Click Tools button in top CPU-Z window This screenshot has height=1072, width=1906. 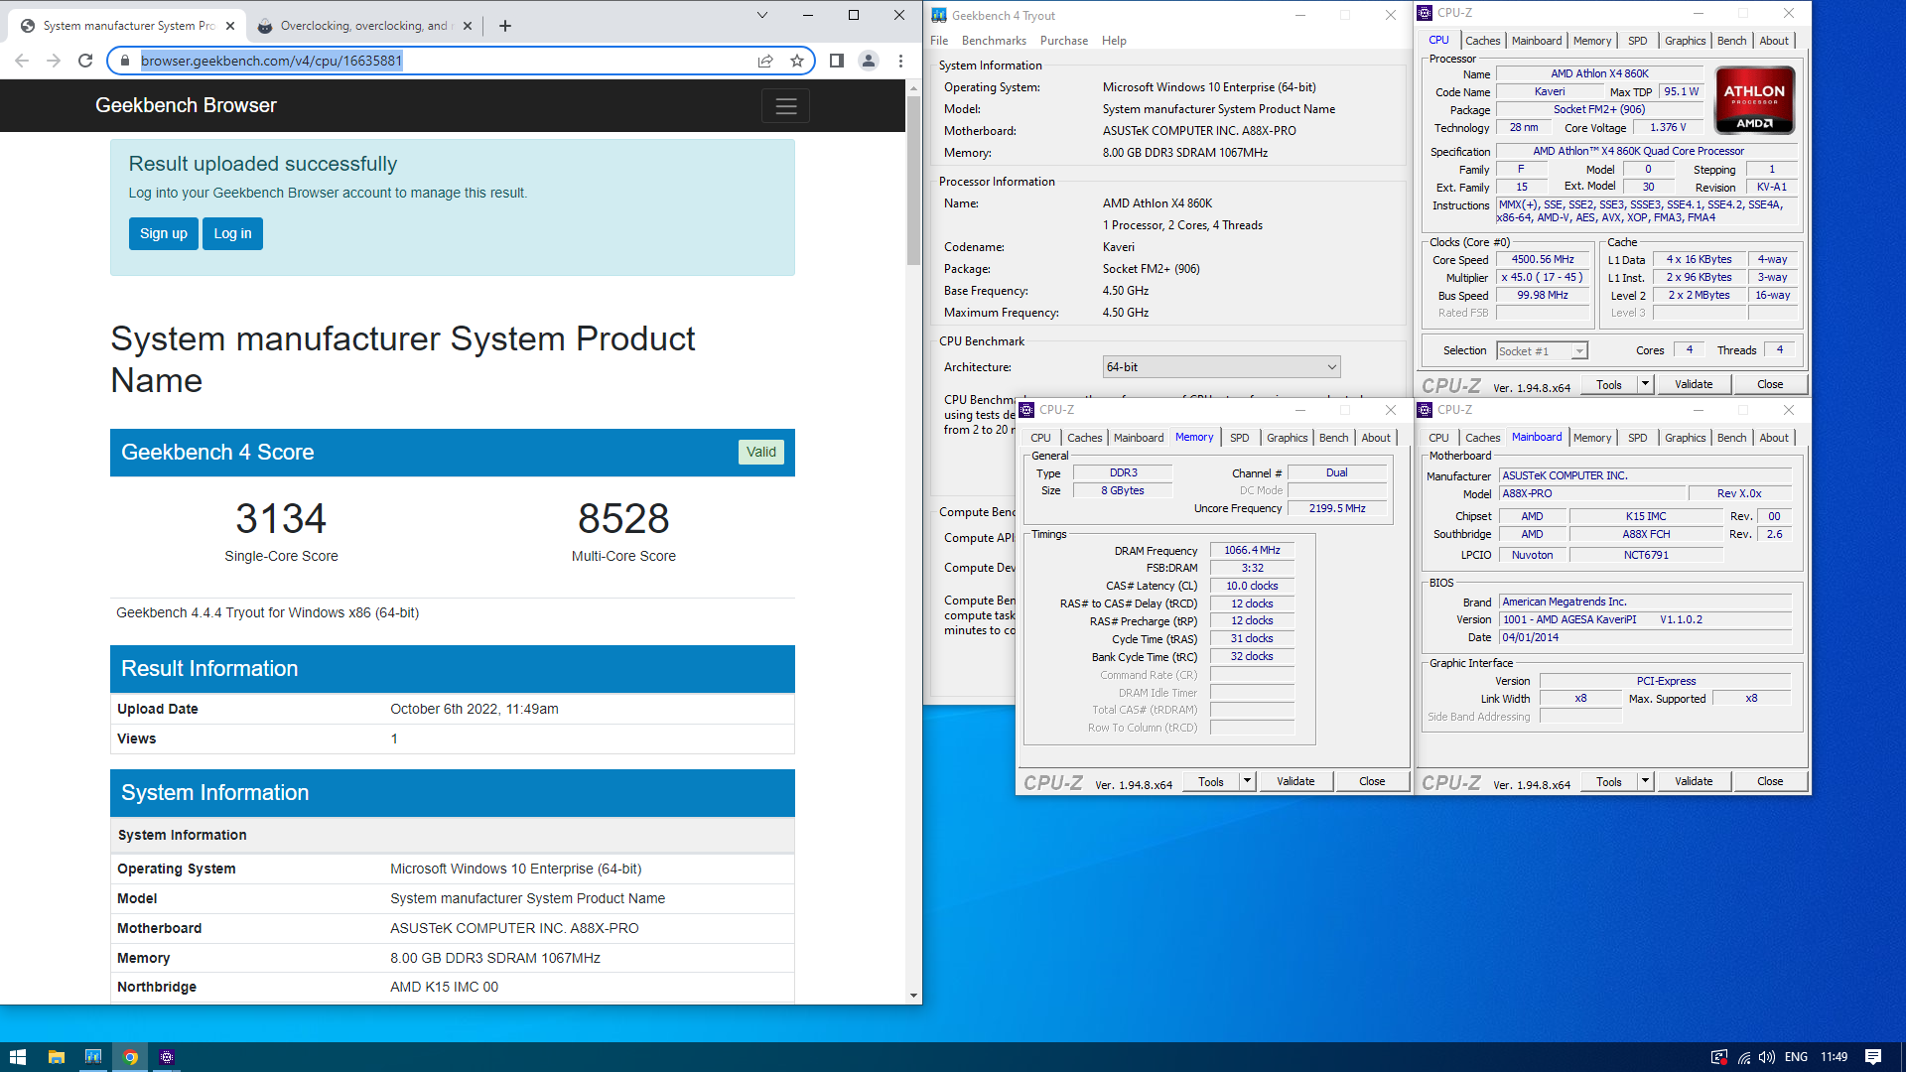coord(1609,385)
